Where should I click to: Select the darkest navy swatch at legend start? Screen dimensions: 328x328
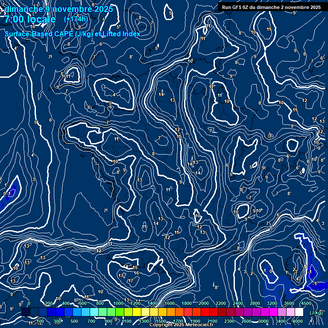click(x=26, y=312)
